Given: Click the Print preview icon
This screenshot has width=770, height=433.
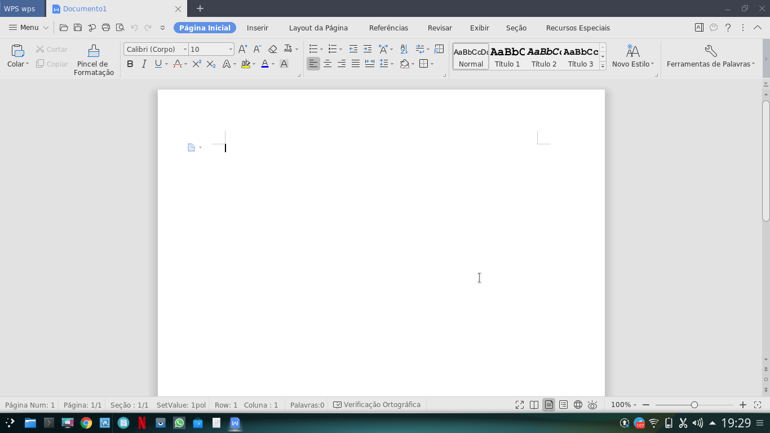Looking at the screenshot, I should pos(120,28).
